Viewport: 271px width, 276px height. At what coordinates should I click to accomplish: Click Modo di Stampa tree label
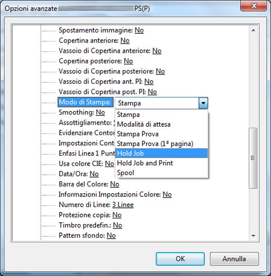(85, 102)
